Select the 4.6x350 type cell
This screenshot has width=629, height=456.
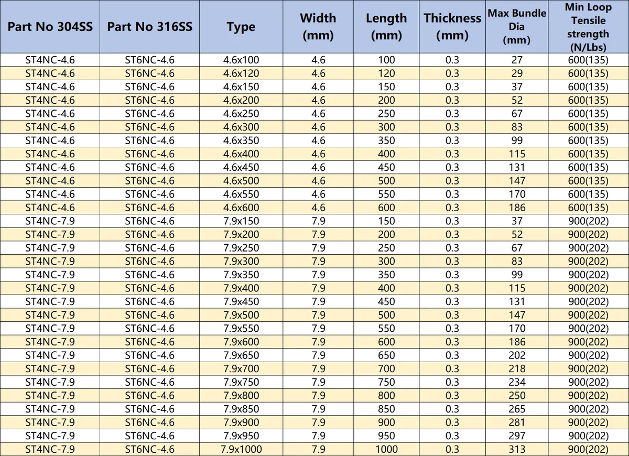click(x=241, y=140)
